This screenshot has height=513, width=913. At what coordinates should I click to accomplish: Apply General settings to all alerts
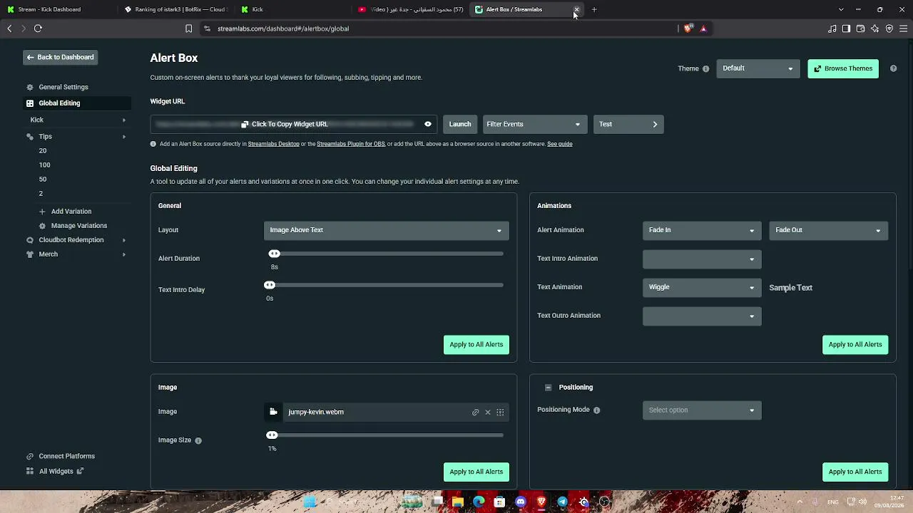476,345
